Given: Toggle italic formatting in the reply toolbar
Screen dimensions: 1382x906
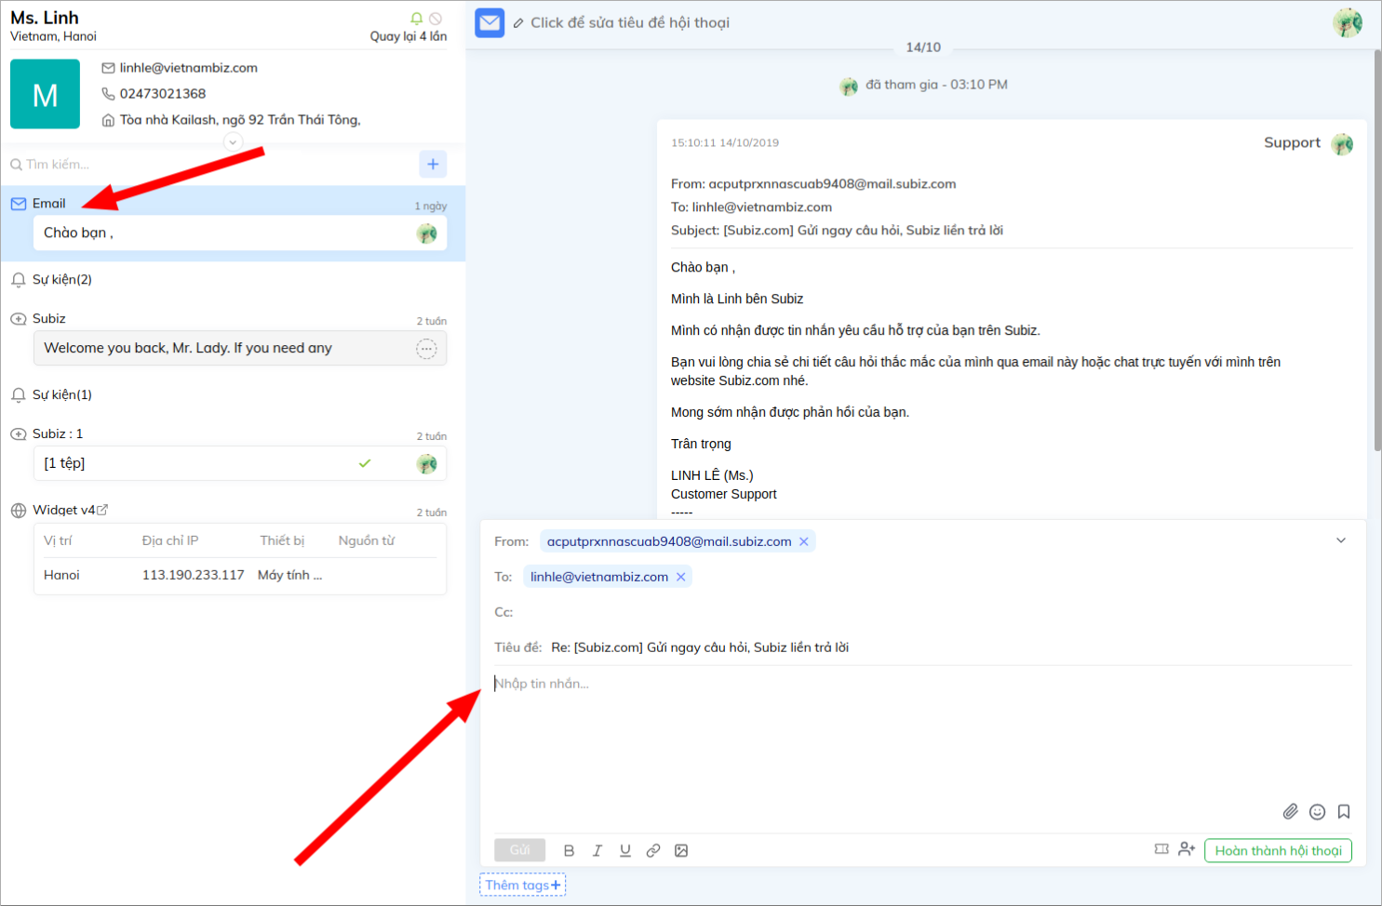Looking at the screenshot, I should [597, 849].
